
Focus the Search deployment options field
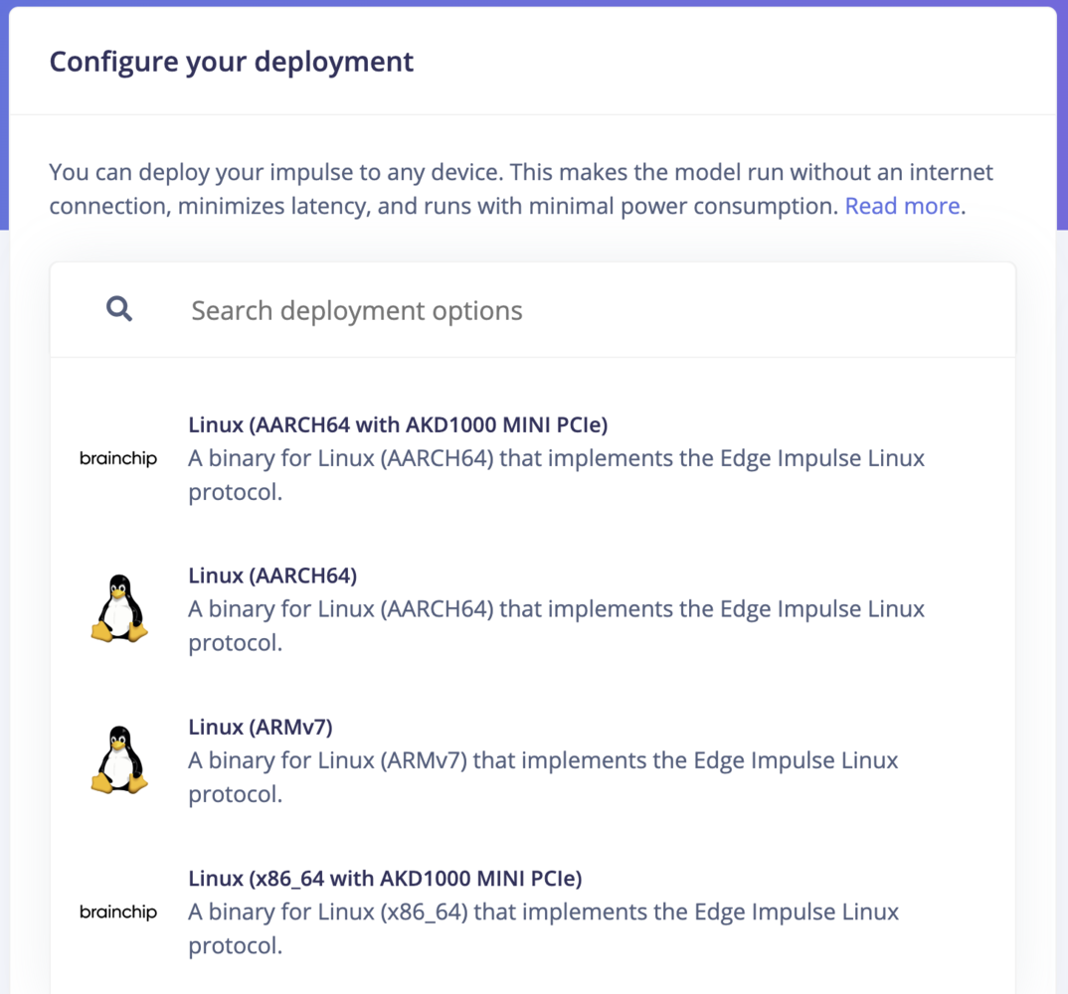click(x=533, y=310)
